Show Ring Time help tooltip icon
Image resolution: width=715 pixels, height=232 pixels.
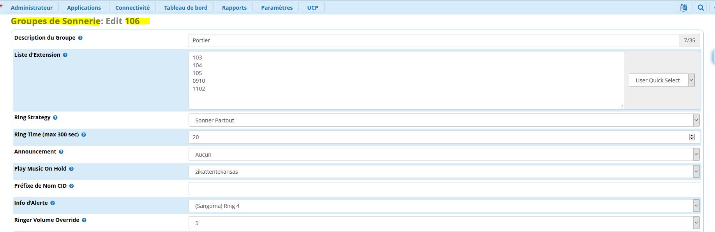(84, 135)
